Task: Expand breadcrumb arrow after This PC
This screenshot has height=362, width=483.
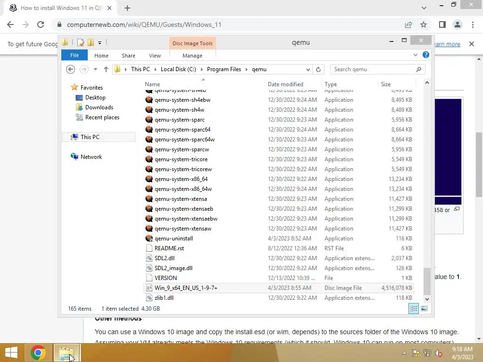Action: [x=155, y=69]
